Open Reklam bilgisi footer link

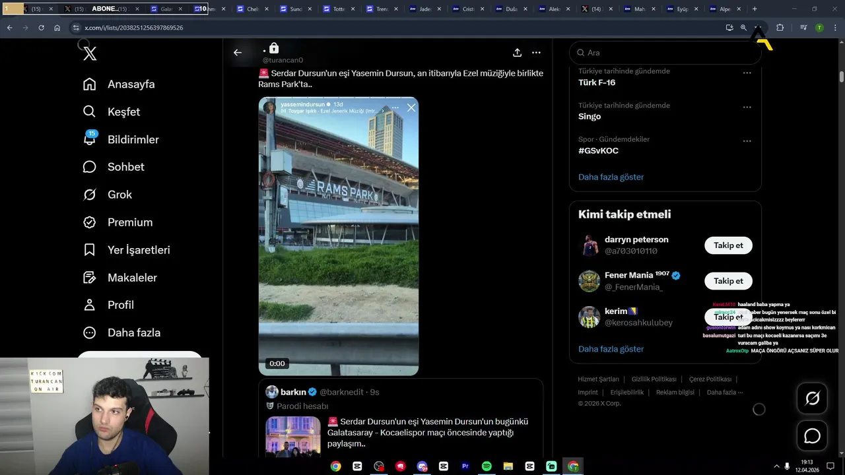[x=675, y=393]
